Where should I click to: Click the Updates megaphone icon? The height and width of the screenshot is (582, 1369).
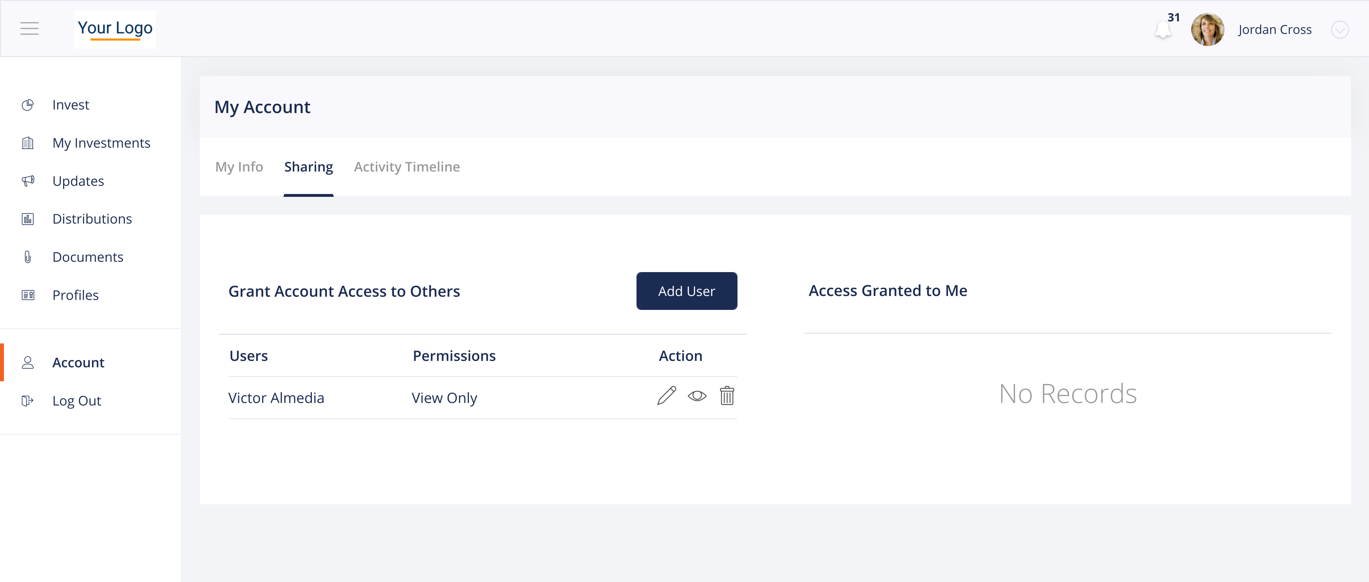[27, 181]
